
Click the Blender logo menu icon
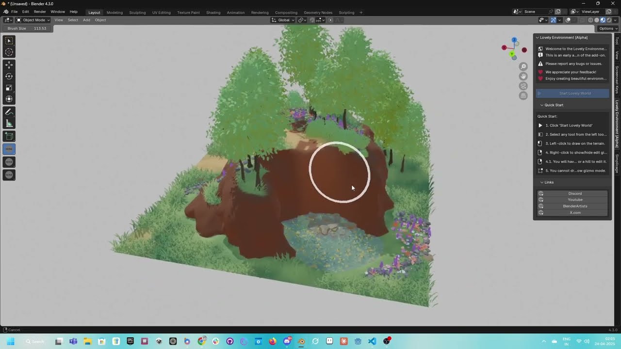click(x=5, y=12)
